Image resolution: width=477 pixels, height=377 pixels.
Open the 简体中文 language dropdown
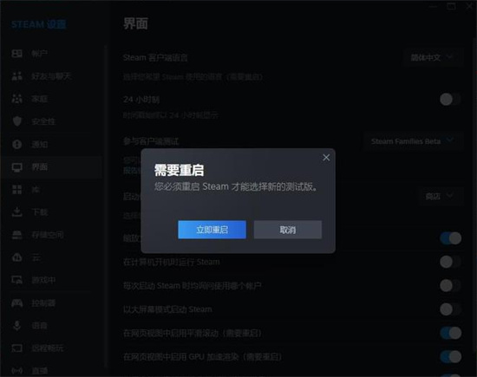pyautogui.click(x=433, y=57)
